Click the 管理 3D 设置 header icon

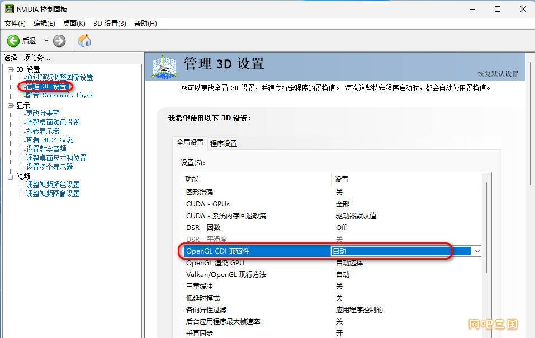(164, 67)
